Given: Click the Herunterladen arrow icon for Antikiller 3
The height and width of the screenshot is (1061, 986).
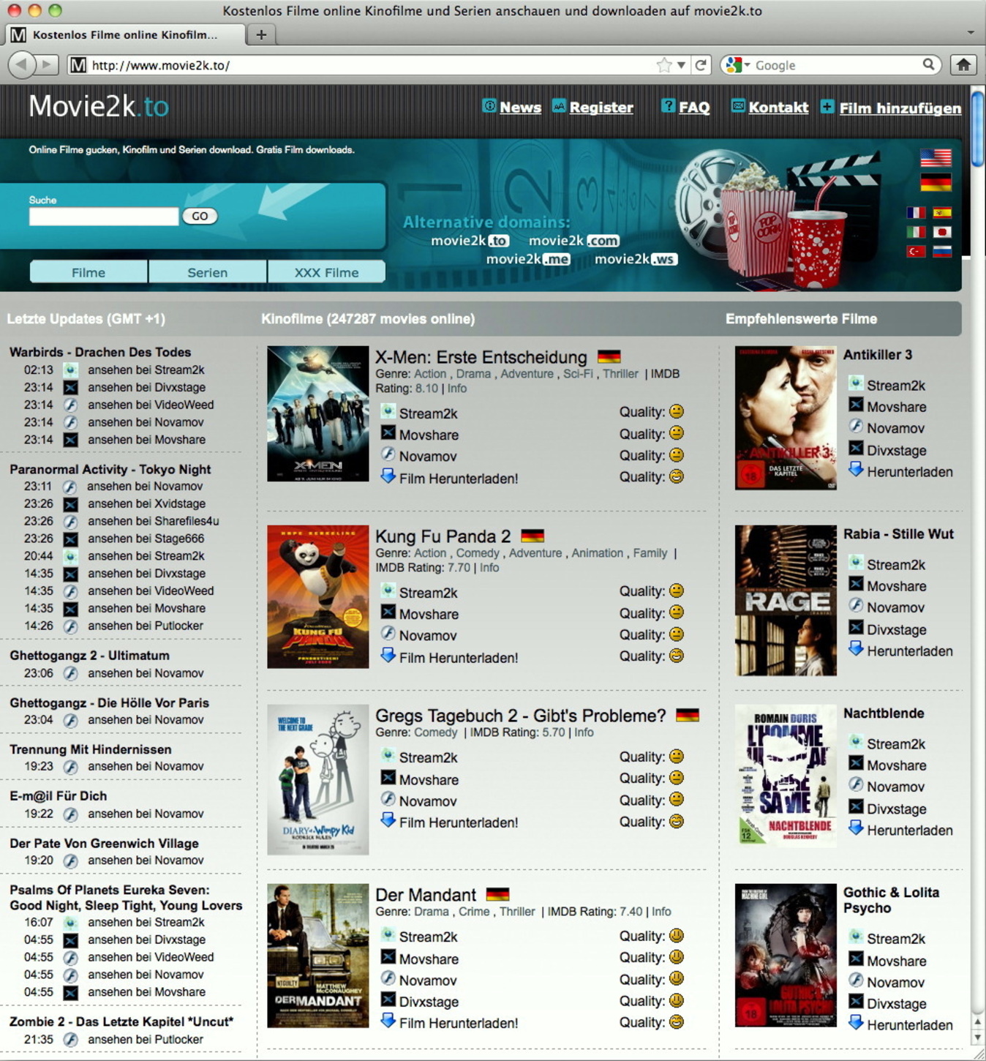Looking at the screenshot, I should [x=856, y=470].
